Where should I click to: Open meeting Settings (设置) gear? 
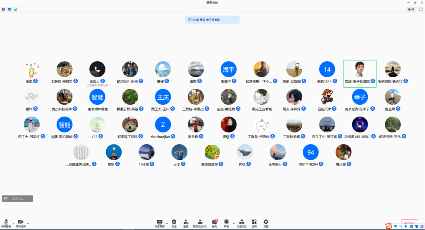[266, 223]
